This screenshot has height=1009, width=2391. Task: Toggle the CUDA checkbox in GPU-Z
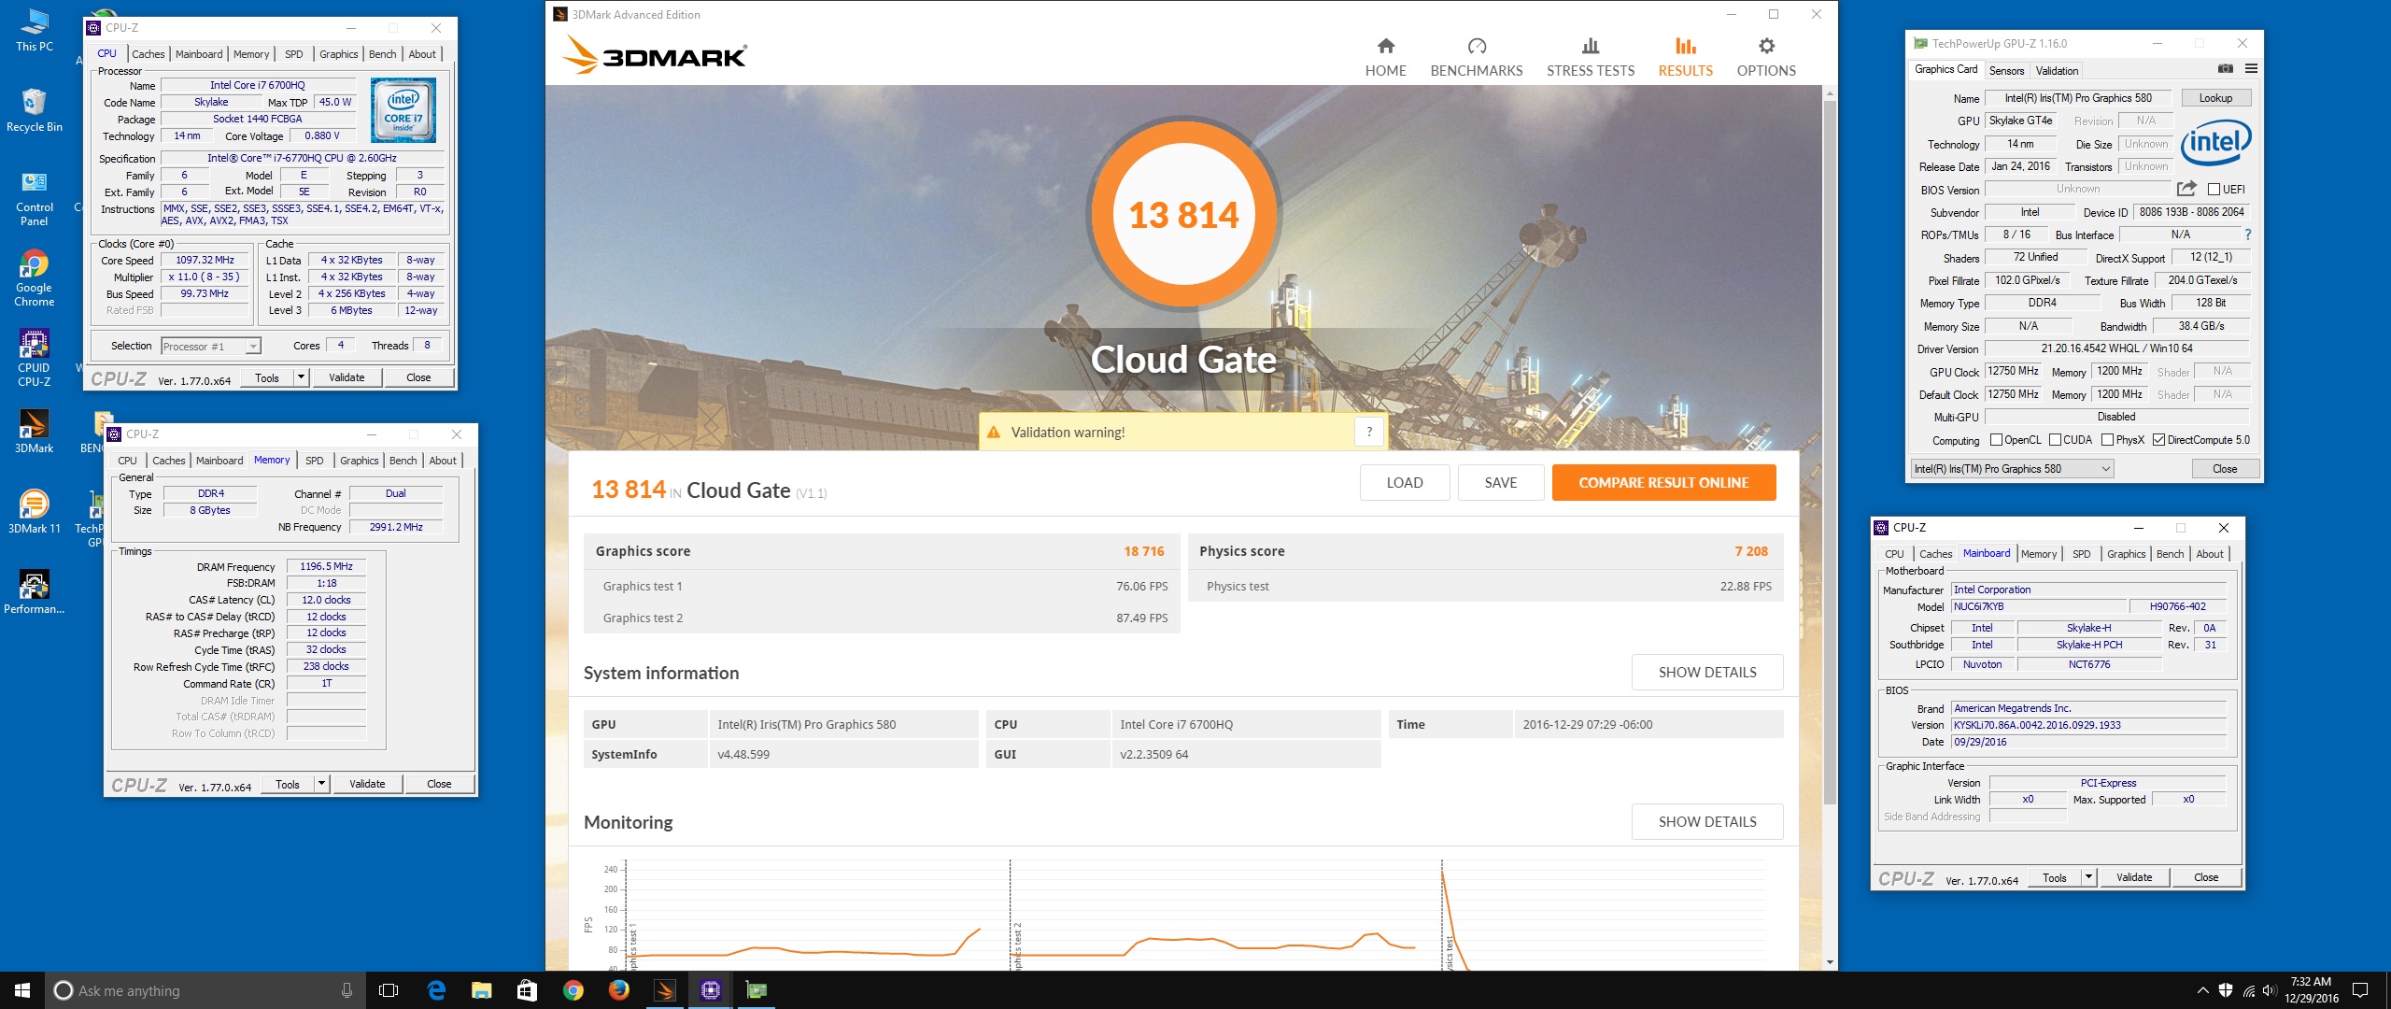(2055, 440)
